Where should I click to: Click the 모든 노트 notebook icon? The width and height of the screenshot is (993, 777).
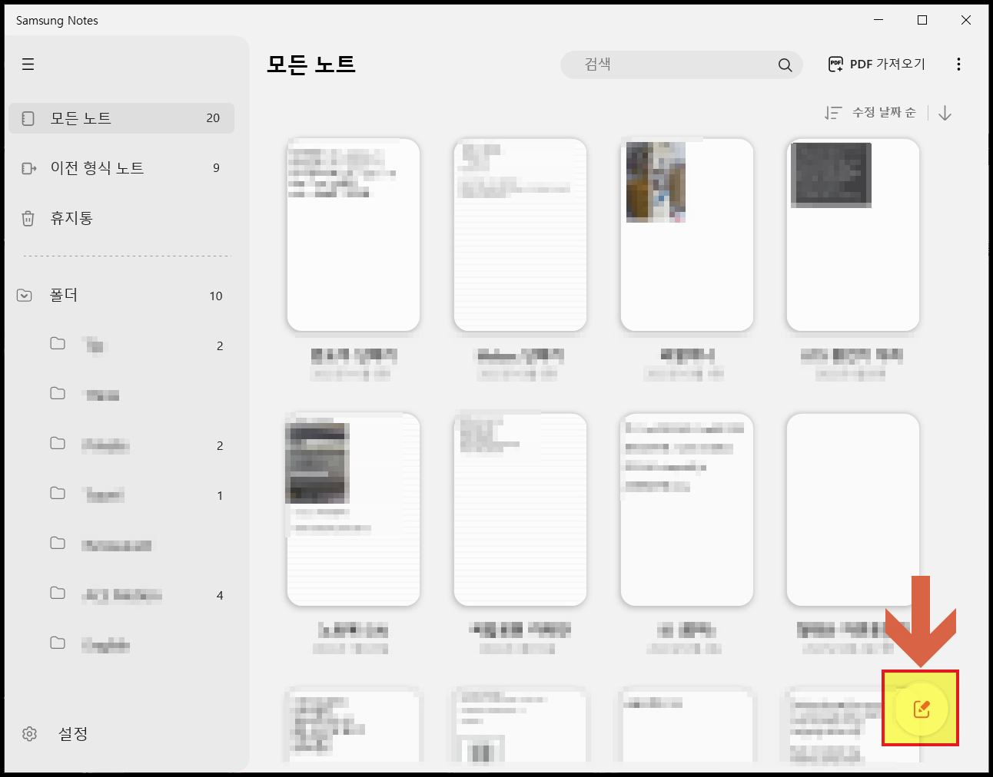click(28, 118)
